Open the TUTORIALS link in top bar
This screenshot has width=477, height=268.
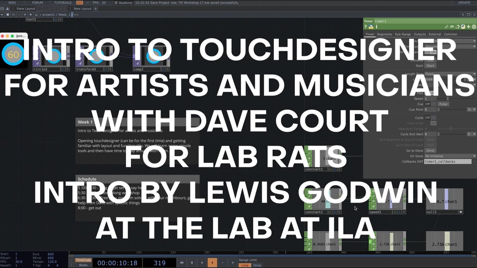[63, 3]
